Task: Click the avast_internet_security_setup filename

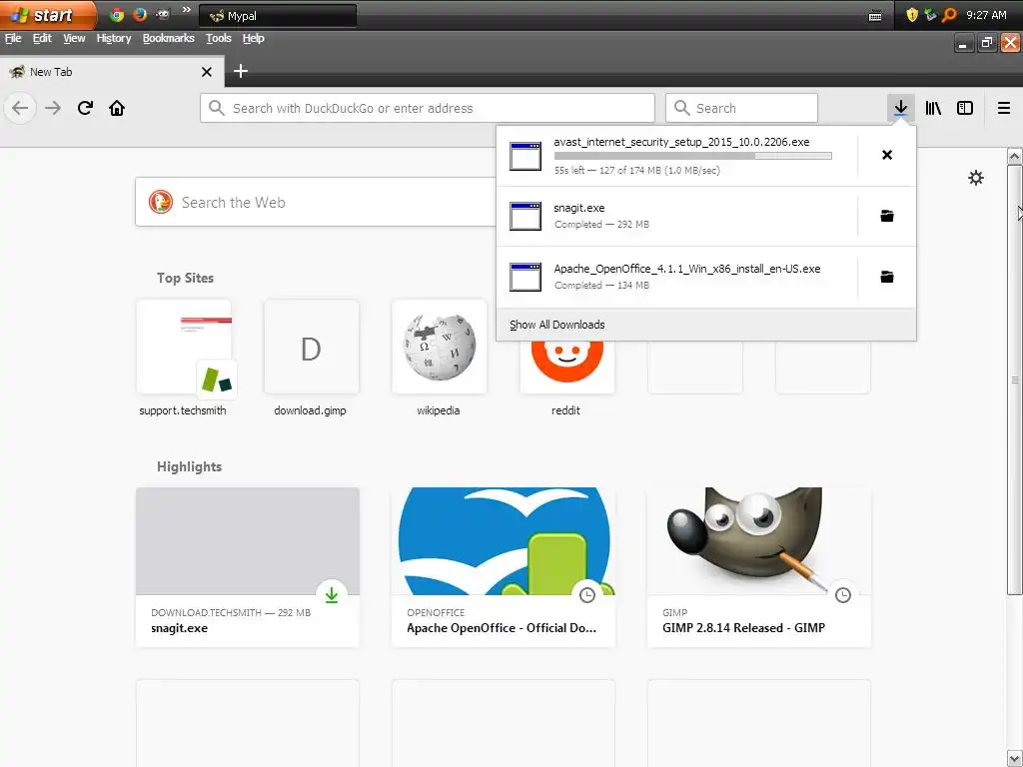Action: [x=681, y=142]
